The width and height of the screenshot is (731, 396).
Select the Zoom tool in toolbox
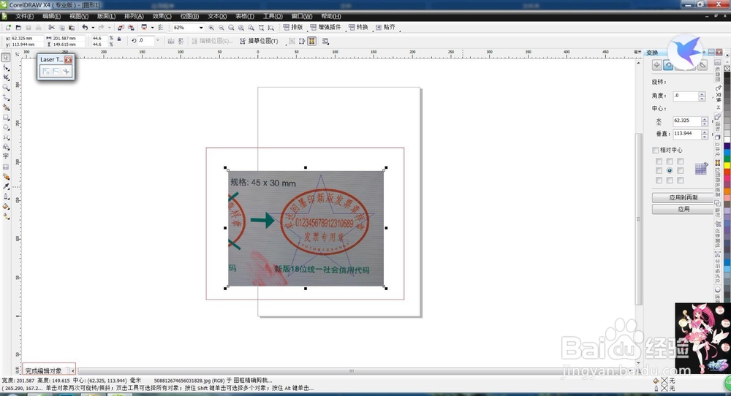pos(6,87)
